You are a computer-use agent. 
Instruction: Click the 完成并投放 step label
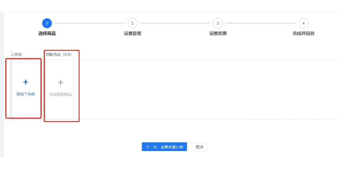[304, 34]
